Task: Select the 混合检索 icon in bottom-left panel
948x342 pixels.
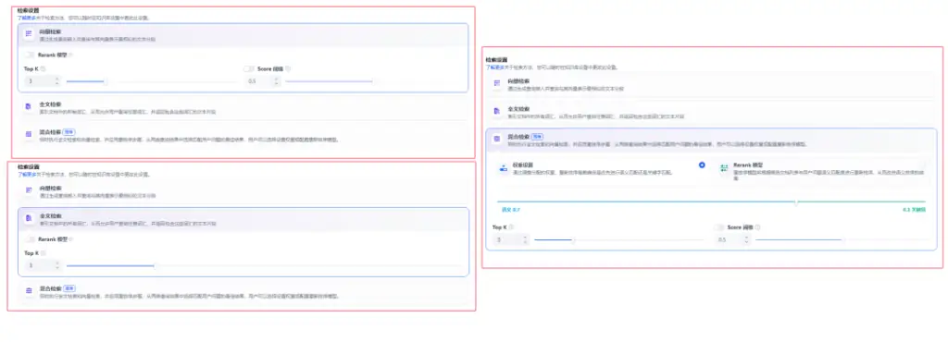Action: 29,291
